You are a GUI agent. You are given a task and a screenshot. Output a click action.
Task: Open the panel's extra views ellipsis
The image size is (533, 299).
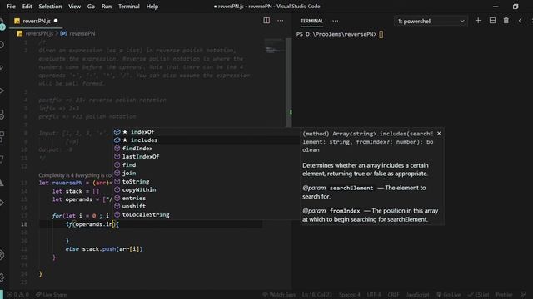335,21
